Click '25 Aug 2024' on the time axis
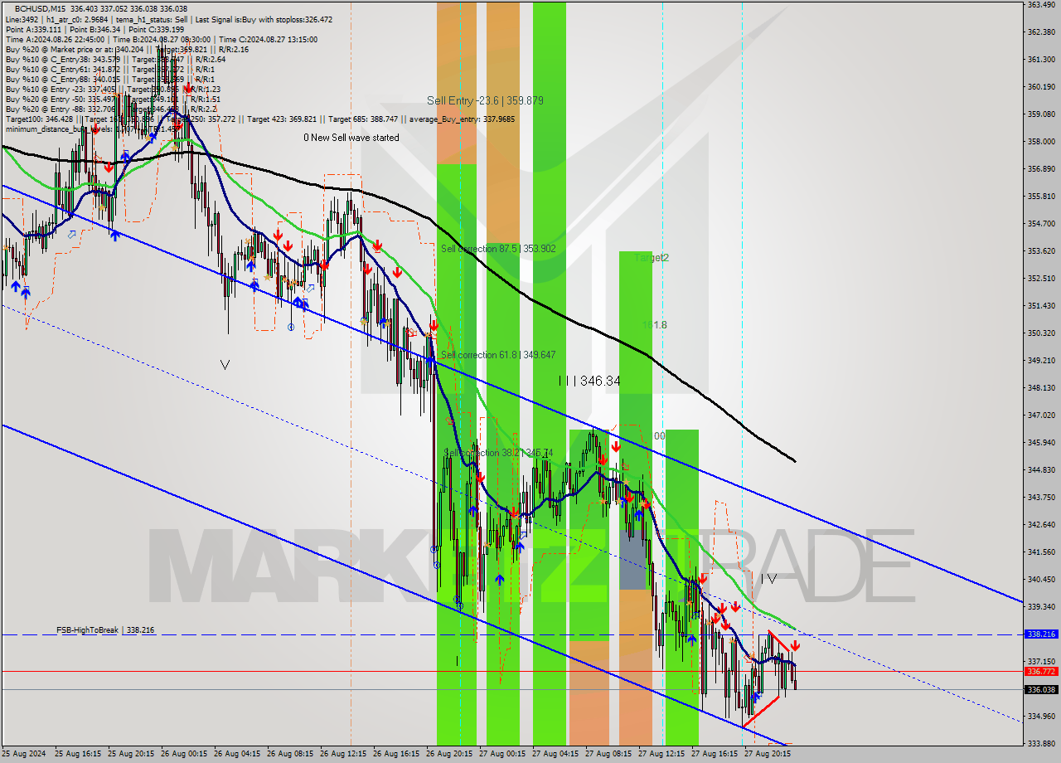 pyautogui.click(x=24, y=755)
